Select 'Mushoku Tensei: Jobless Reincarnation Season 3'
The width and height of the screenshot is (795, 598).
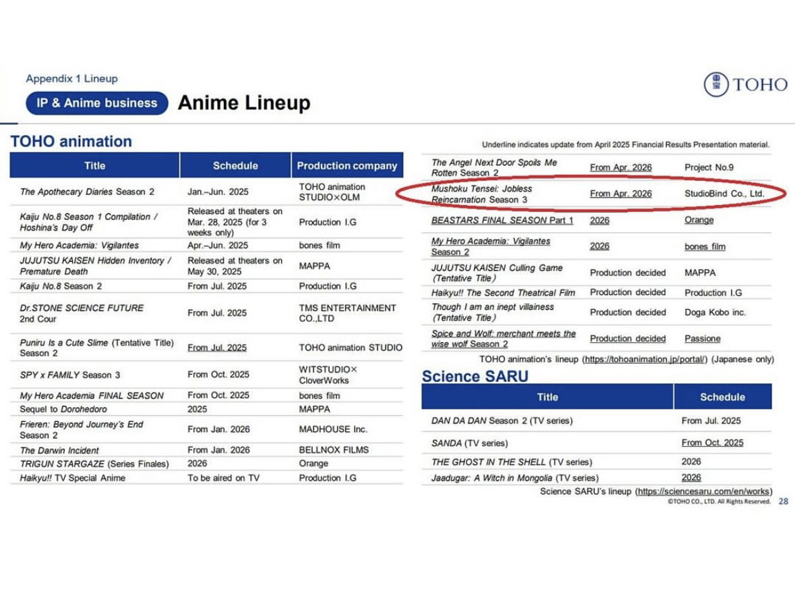(x=481, y=194)
